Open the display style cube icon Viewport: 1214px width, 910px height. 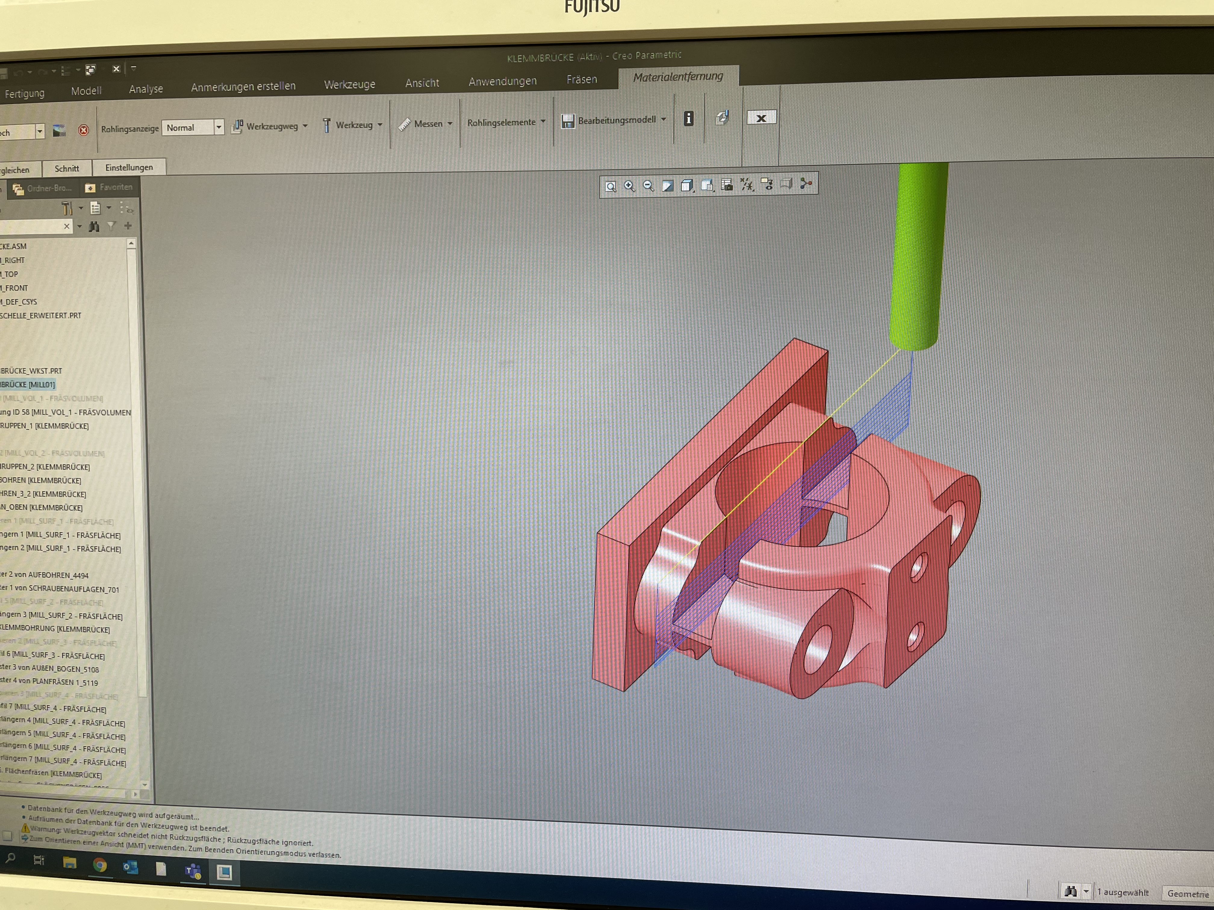(686, 185)
